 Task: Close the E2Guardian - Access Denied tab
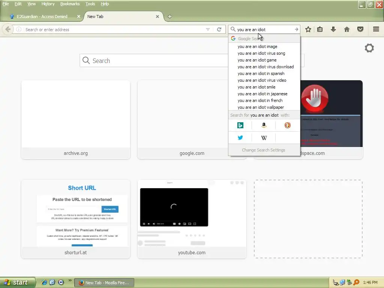pos(79,16)
